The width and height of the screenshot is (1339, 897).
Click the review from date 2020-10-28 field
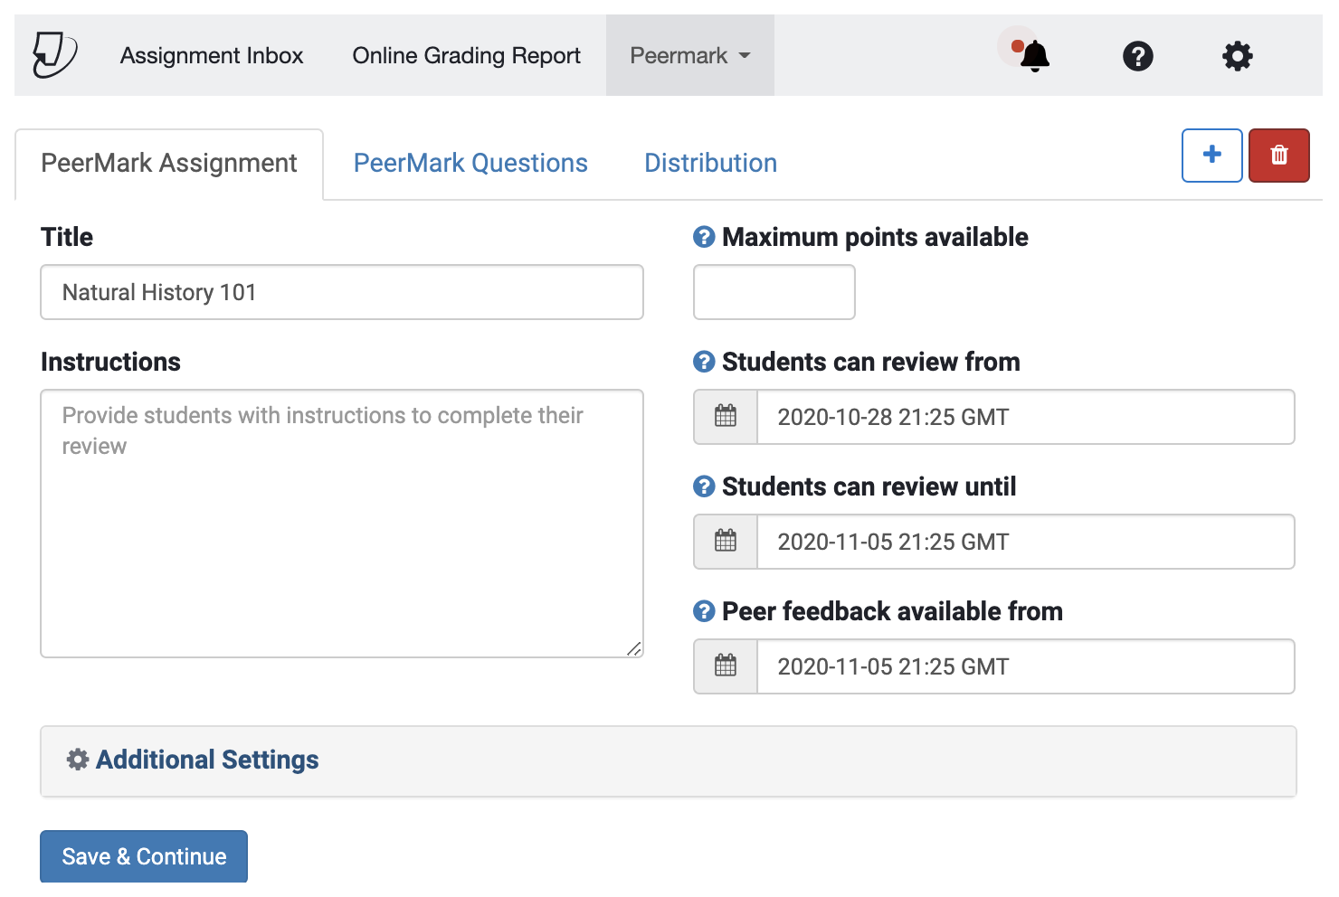[x=1026, y=417]
